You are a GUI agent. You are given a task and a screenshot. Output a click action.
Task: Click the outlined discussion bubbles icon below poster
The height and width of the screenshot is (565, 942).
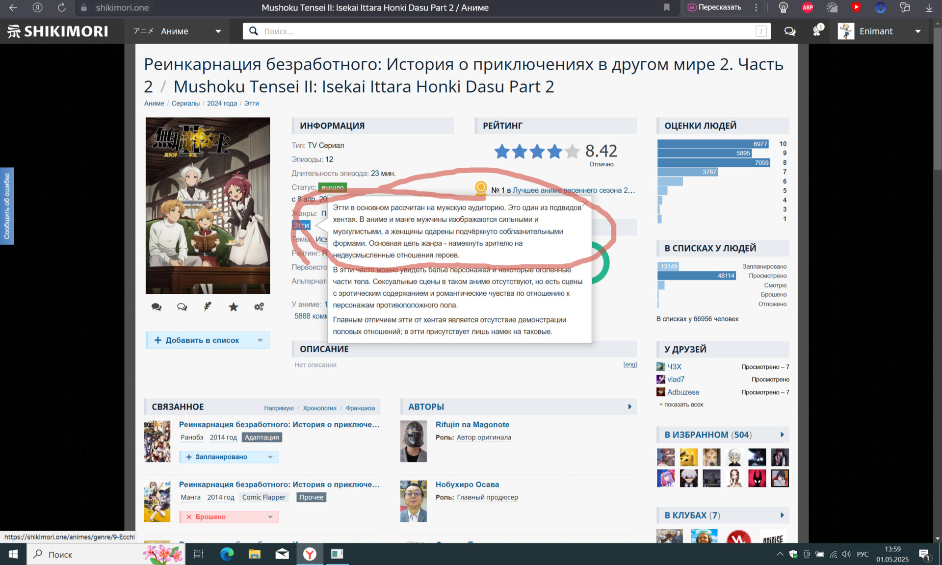[x=182, y=307]
